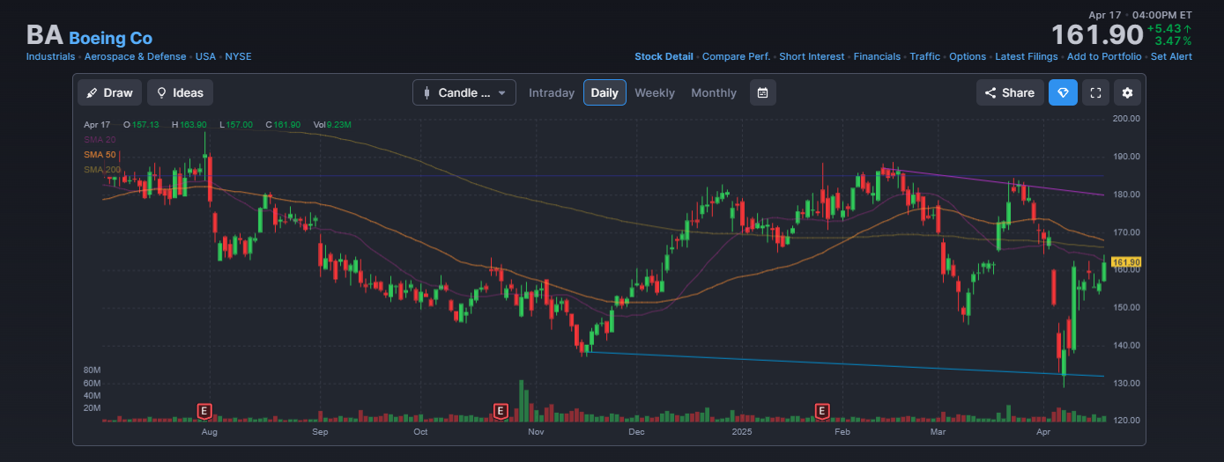1224x462 pixels.
Task: Click the late January earnings E marker
Action: click(x=823, y=410)
